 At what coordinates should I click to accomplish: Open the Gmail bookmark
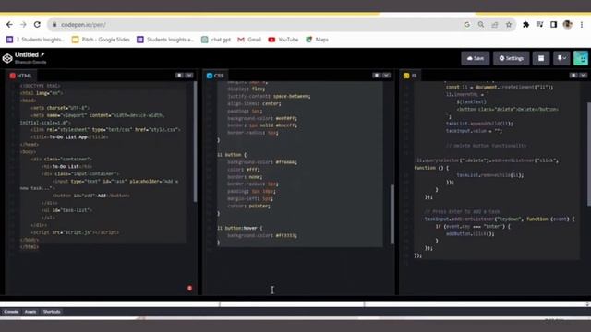(249, 40)
